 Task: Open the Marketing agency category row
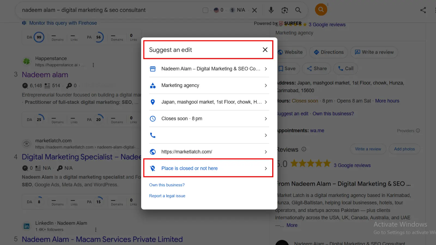point(209,85)
